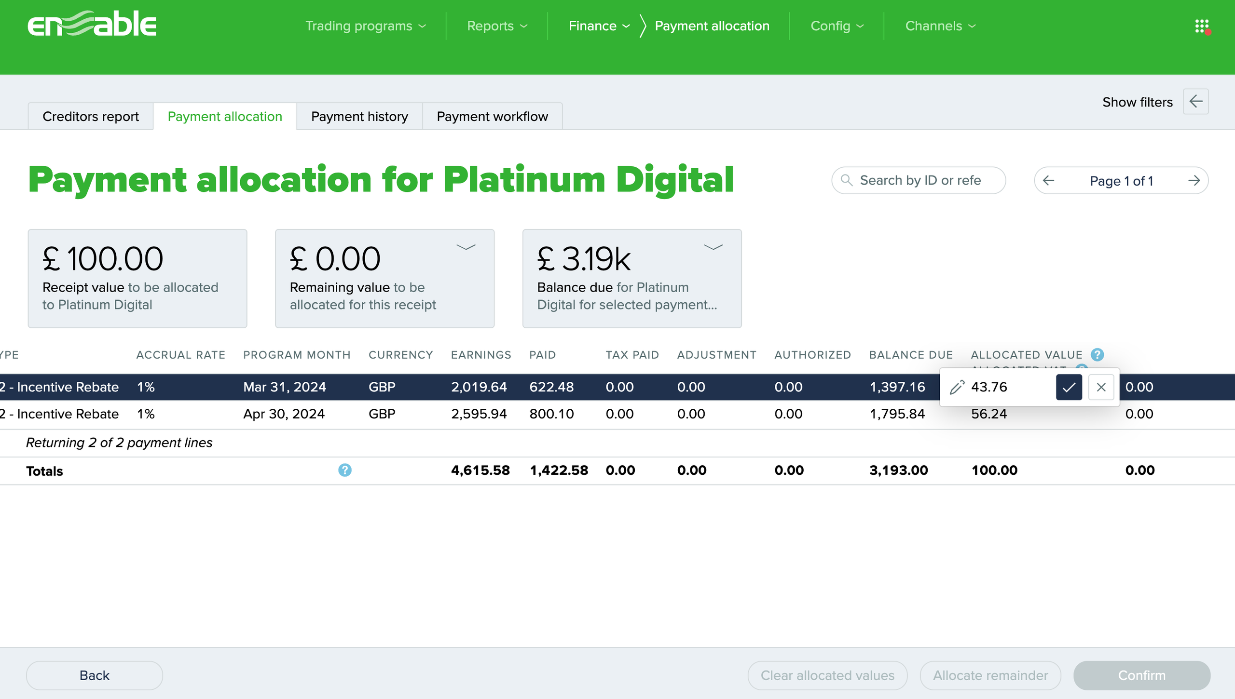Click the Balance Due column header
The width and height of the screenshot is (1235, 699).
(911, 355)
